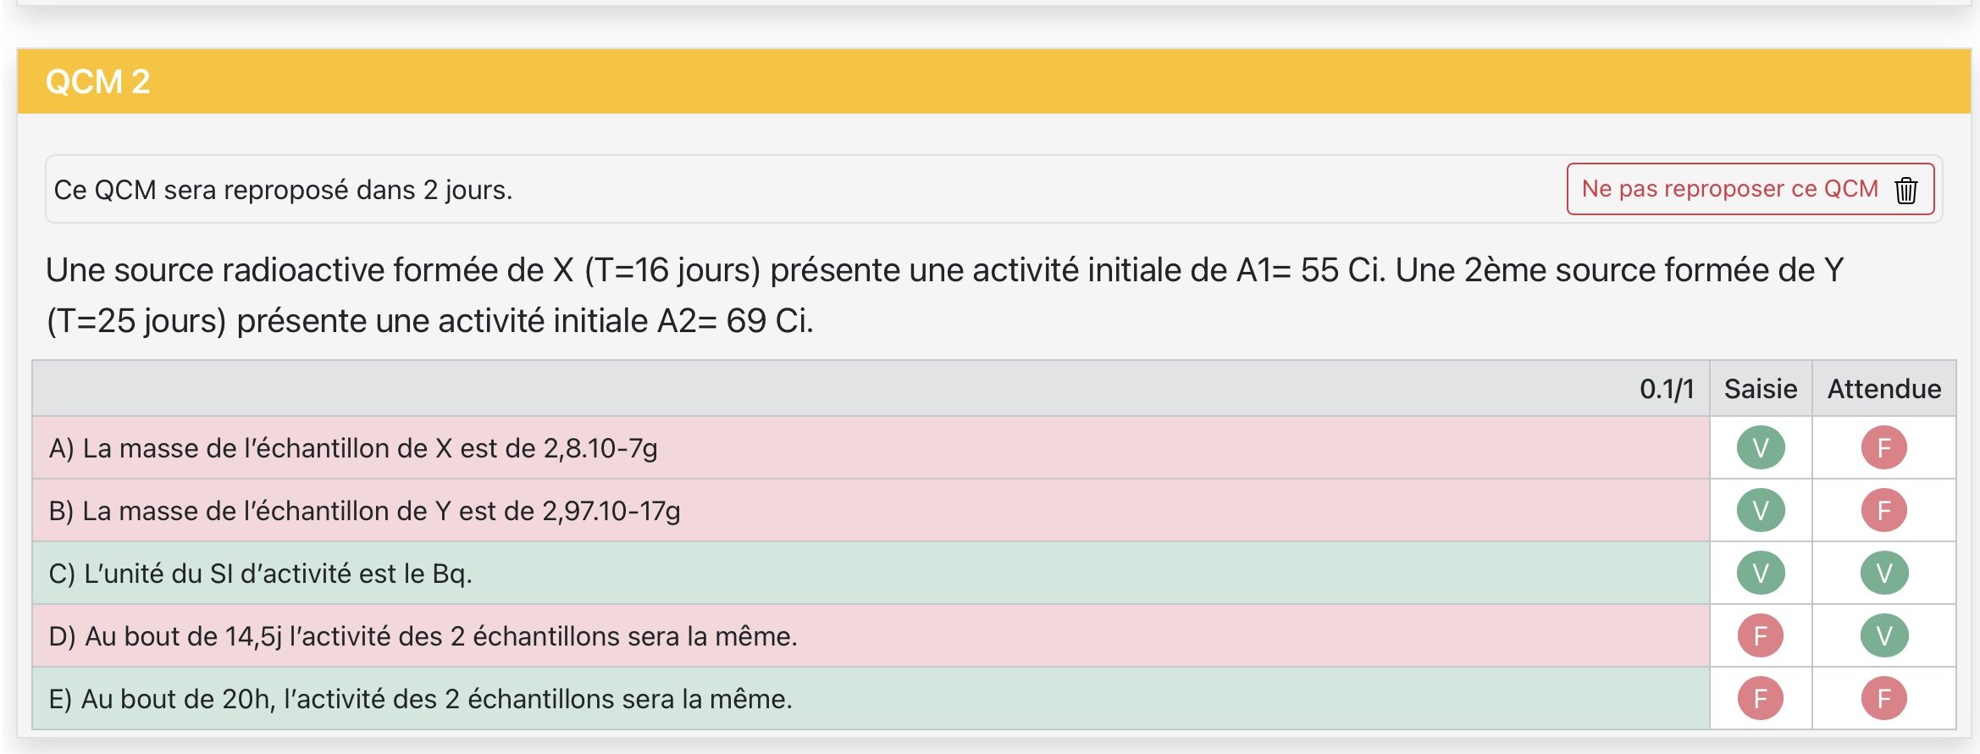Click the green V expected for answer D

click(x=1883, y=635)
